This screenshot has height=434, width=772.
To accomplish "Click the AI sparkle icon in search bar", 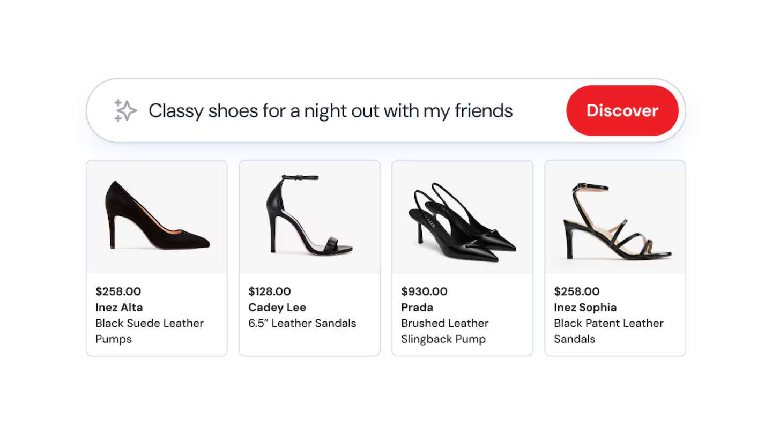I will tap(125, 110).
